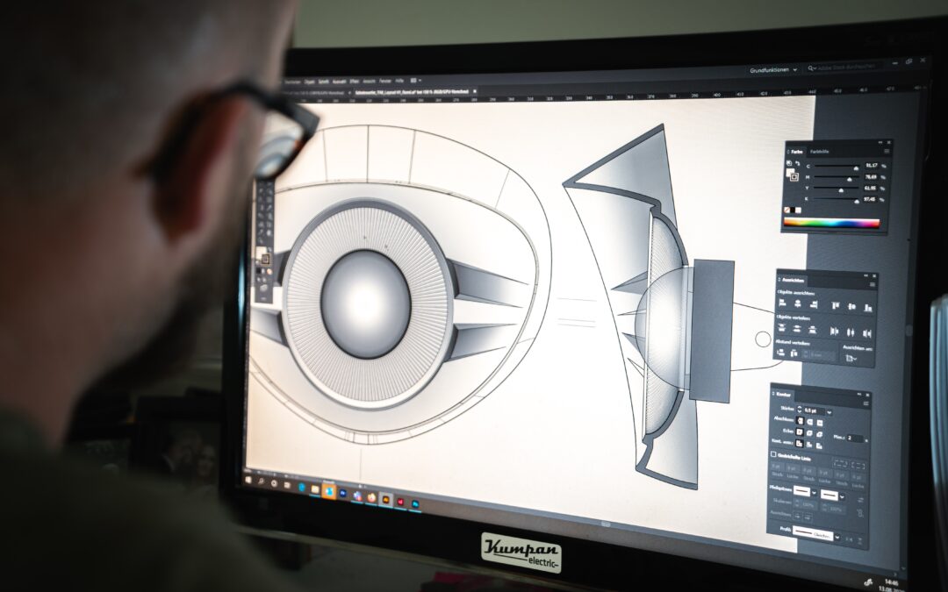Viewport: 948px width, 592px height.
Task: Open the Schrift menu
Action: tap(323, 82)
